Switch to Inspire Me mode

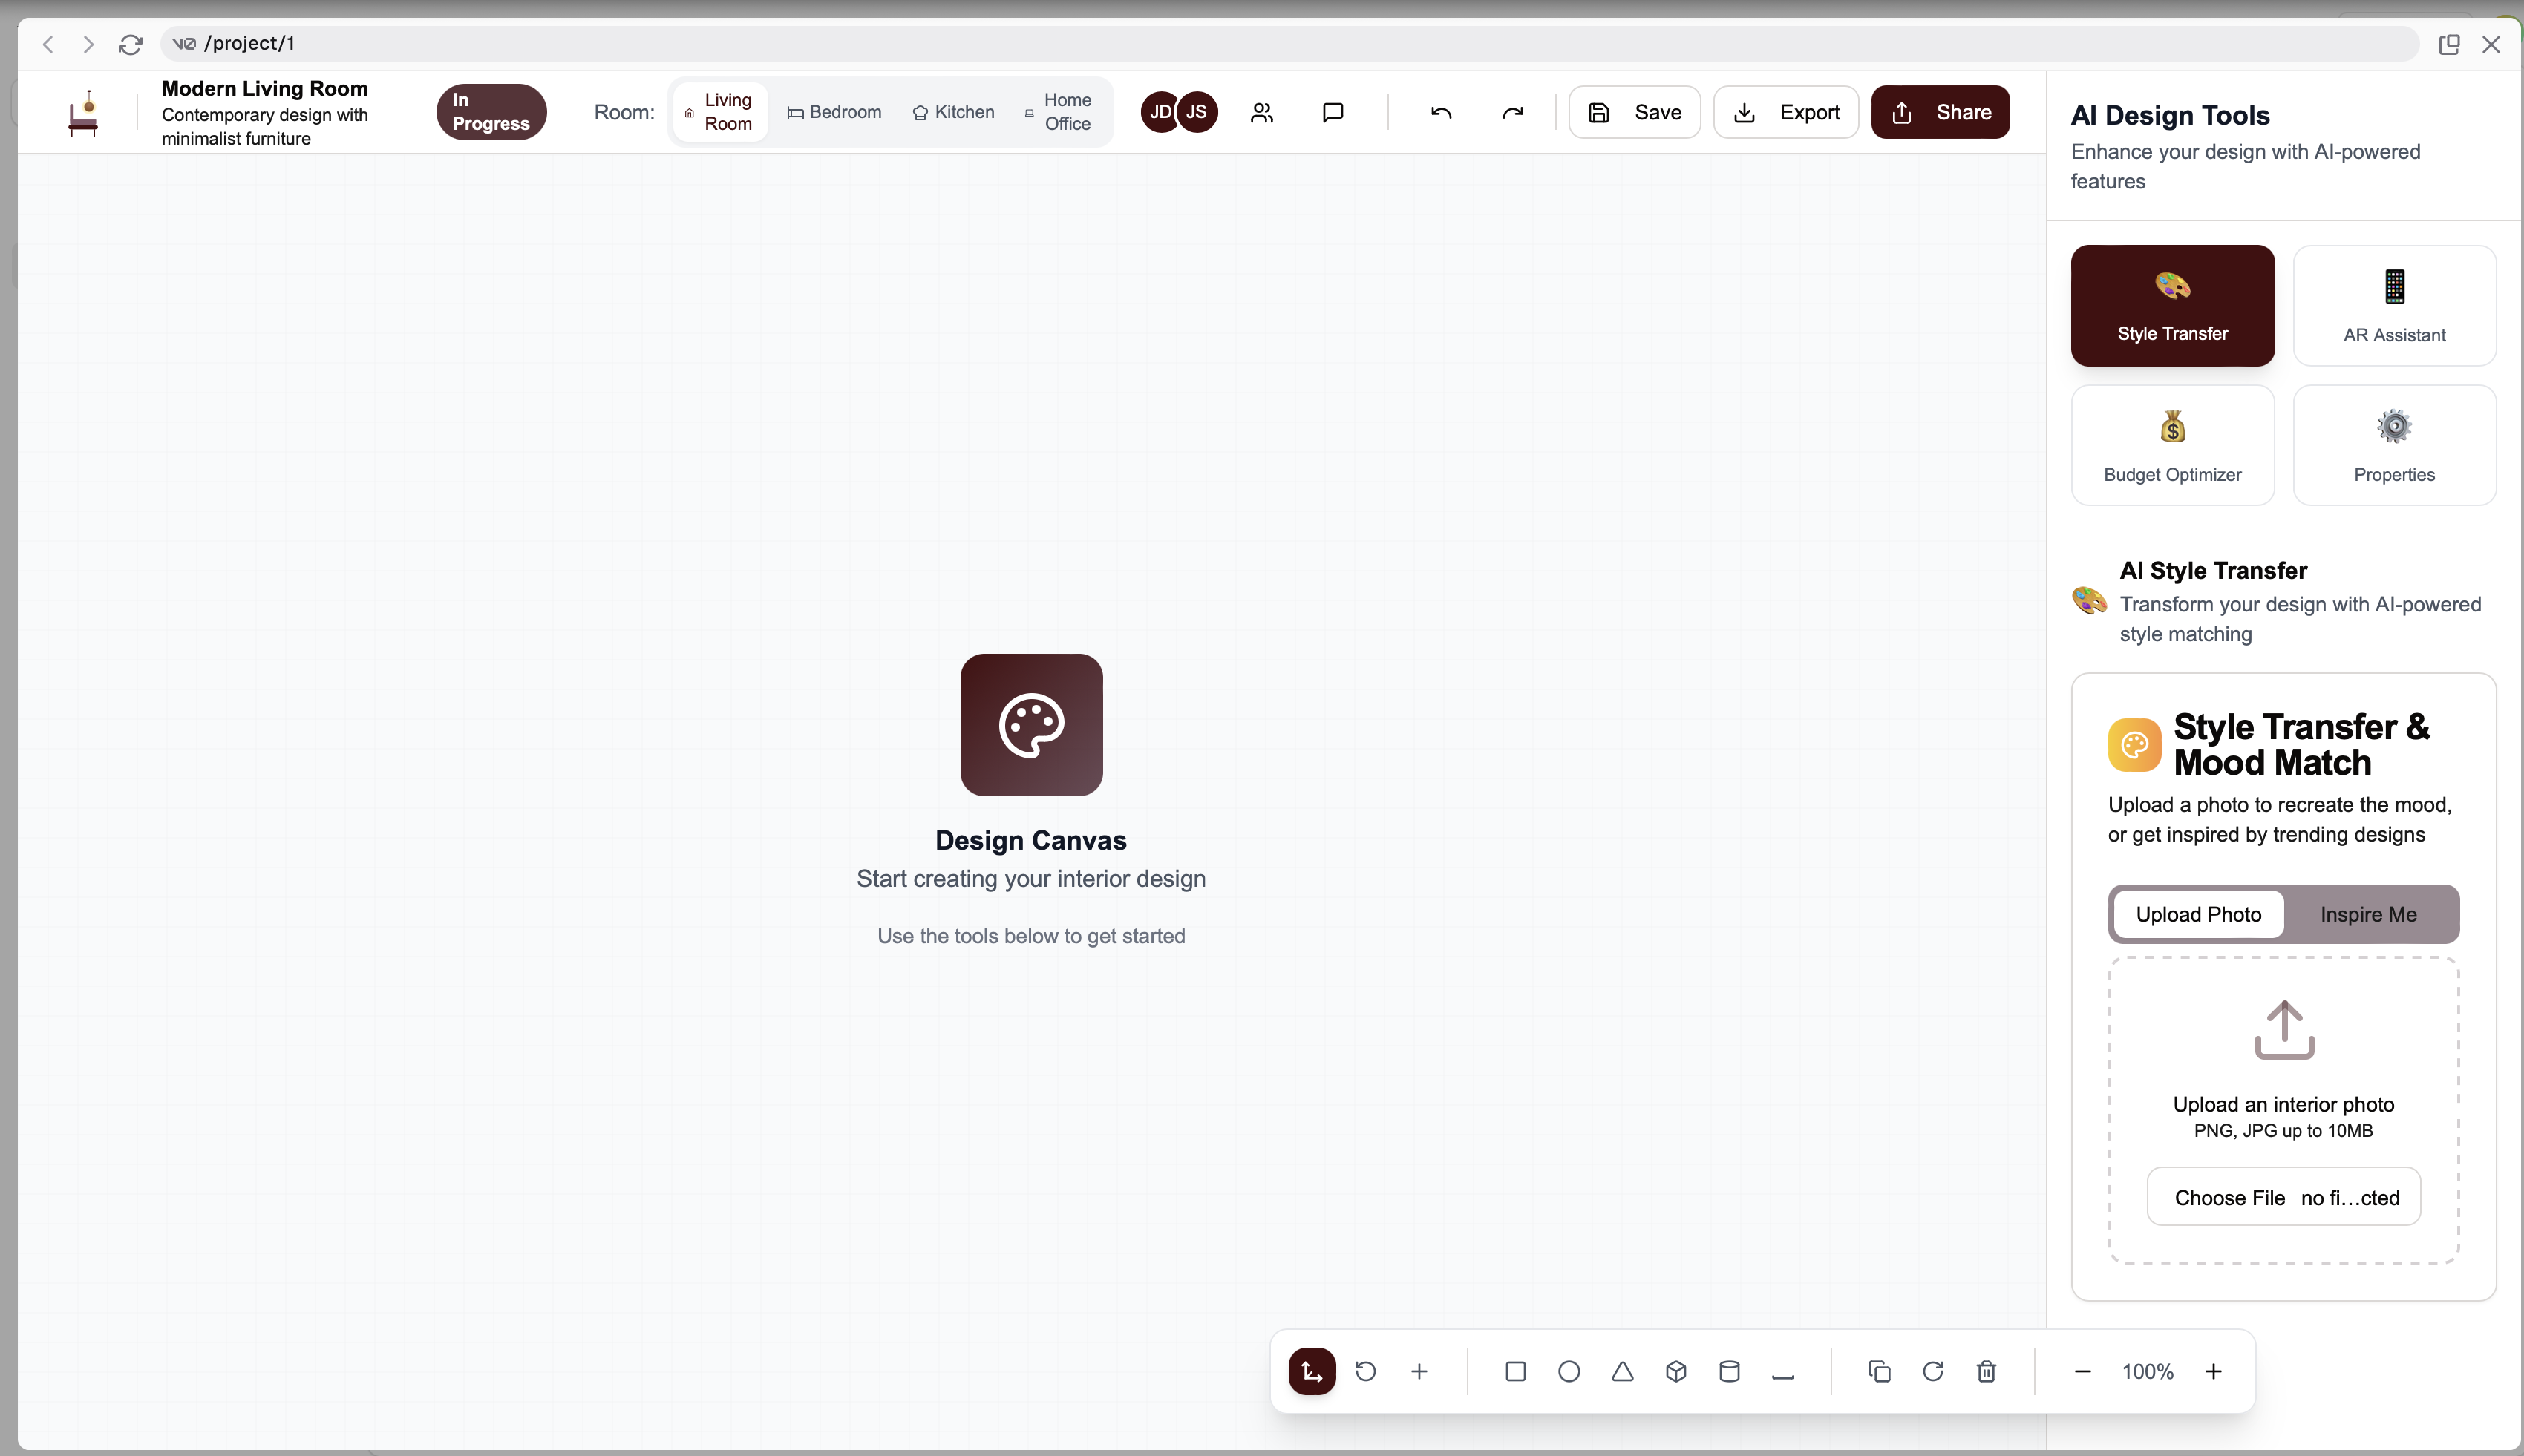point(2368,914)
